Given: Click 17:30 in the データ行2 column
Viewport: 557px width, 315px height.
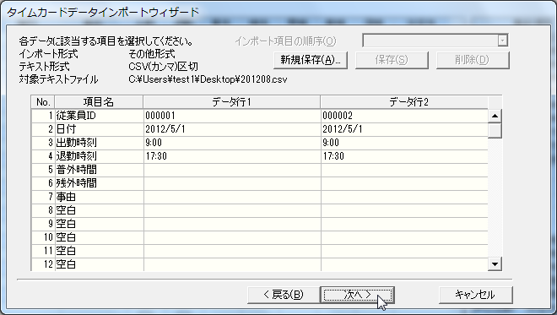Looking at the screenshot, I should [333, 156].
